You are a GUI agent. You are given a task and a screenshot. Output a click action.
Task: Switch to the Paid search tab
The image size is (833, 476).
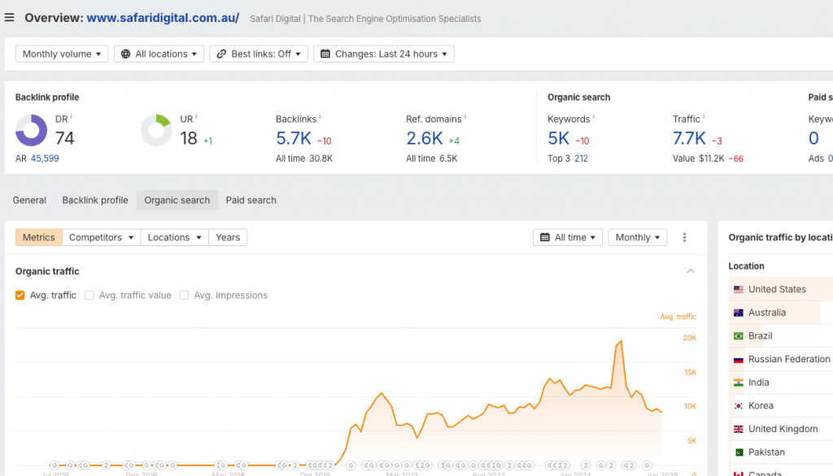pyautogui.click(x=251, y=200)
